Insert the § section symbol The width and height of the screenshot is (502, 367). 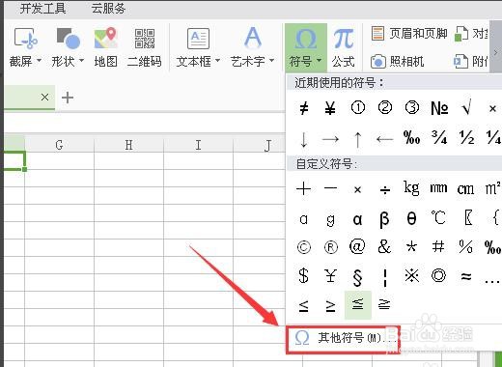pyautogui.click(x=357, y=277)
